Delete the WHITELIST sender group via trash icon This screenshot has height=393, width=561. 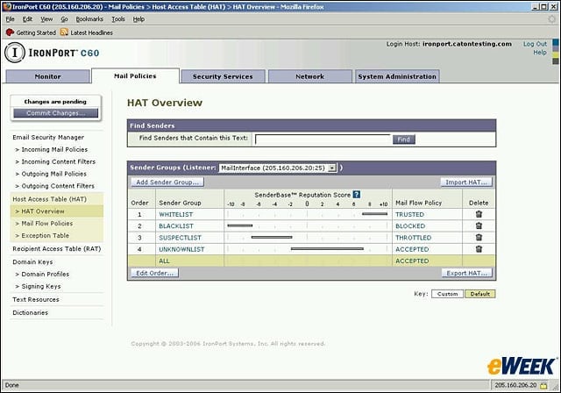(479, 214)
